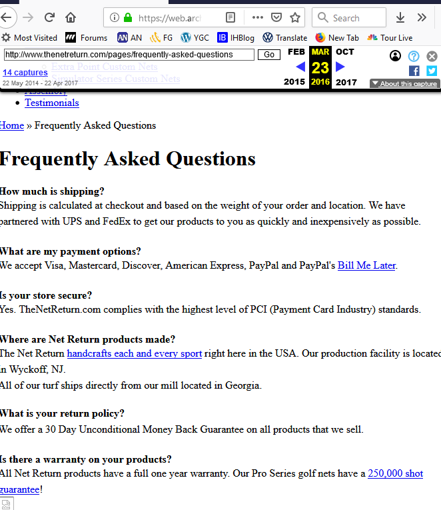Screen dimensions: 441x510
Task: Open the downloads panel
Action: point(400,17)
